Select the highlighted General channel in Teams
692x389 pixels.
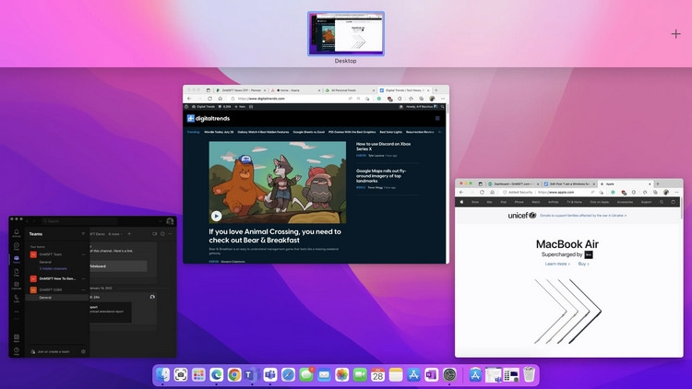click(x=57, y=298)
